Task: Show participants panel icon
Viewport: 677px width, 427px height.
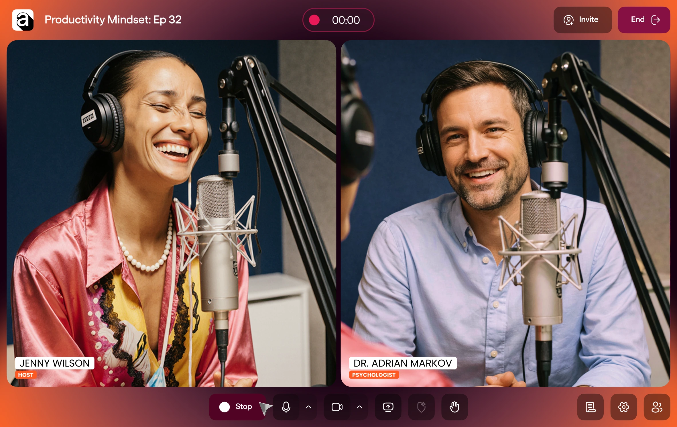Action: [657, 407]
